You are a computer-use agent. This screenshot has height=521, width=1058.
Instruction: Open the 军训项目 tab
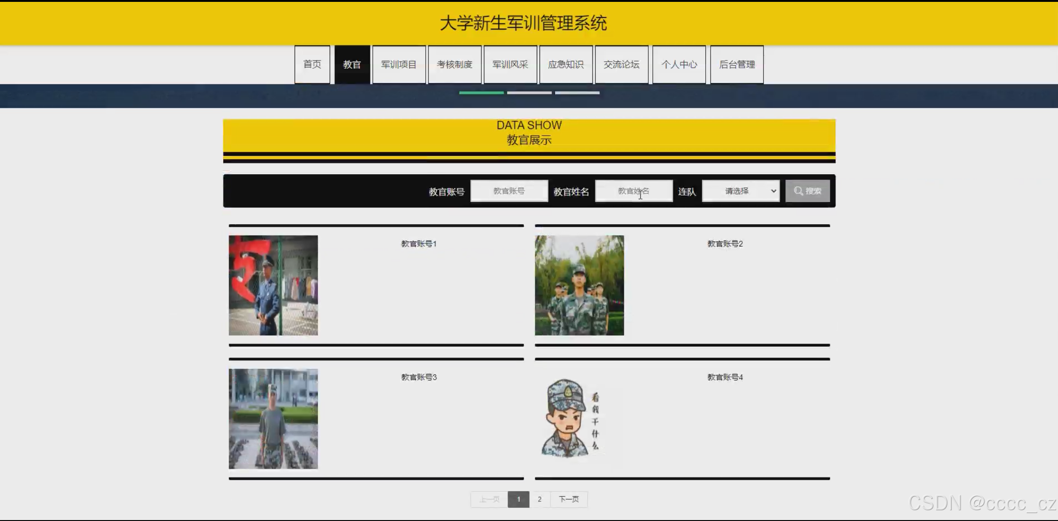point(399,65)
